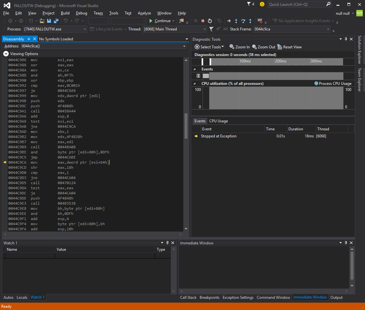Reset View of the diagnostics timeline
The height and width of the screenshot is (310, 365).
[289, 47]
